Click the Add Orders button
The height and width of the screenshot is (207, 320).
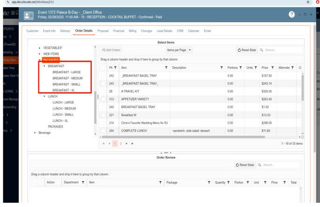111,50
